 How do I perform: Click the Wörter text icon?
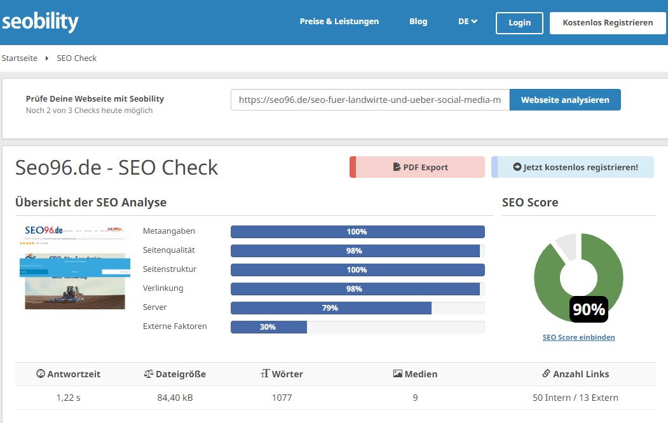pyautogui.click(x=265, y=374)
